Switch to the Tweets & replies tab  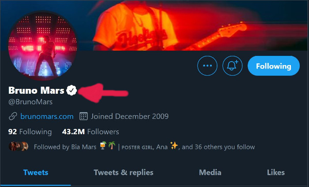[x=123, y=172]
